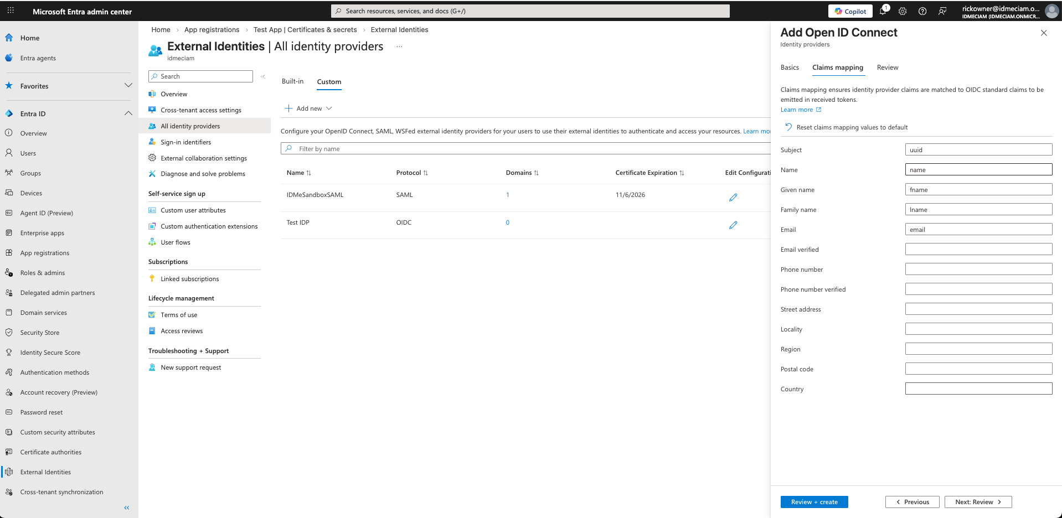Open the app launcher waffle icon
Image resolution: width=1062 pixels, height=518 pixels.
(x=11, y=11)
